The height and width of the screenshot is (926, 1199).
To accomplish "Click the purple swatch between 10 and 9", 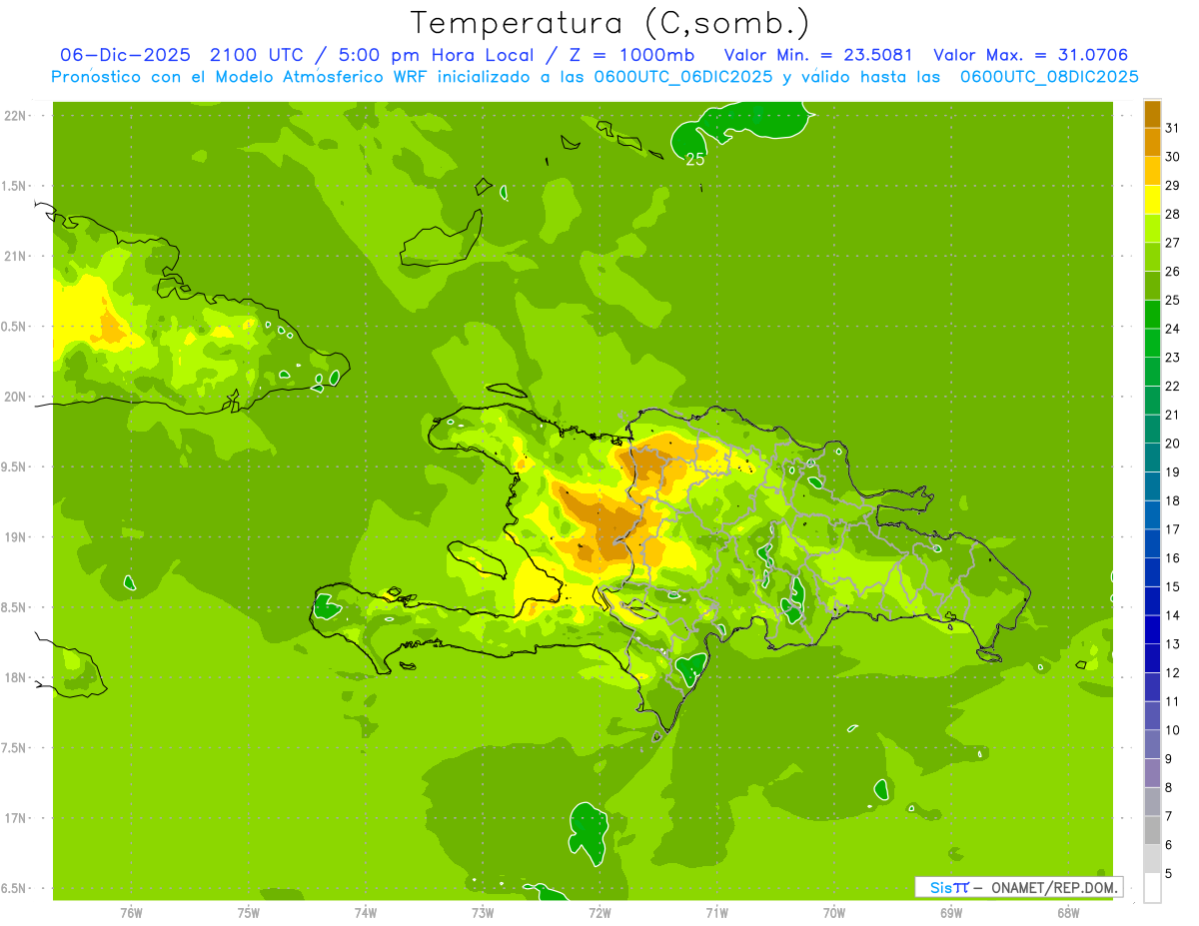I will click(1152, 744).
